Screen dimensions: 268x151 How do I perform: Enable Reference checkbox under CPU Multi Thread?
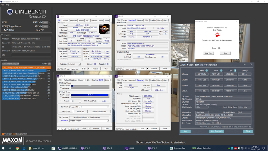click(61, 97)
